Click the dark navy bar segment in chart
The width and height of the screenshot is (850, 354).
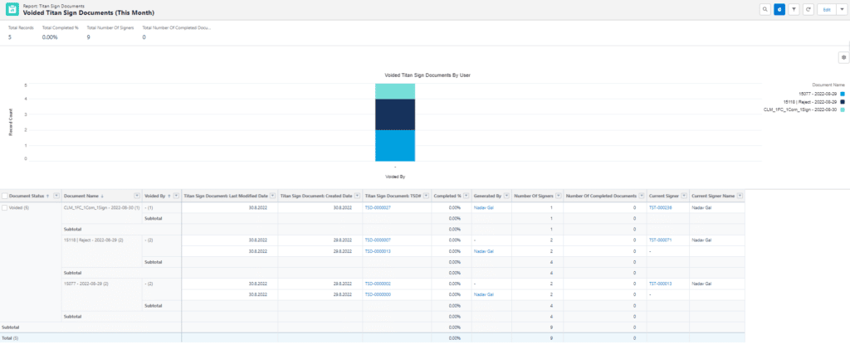coord(395,114)
